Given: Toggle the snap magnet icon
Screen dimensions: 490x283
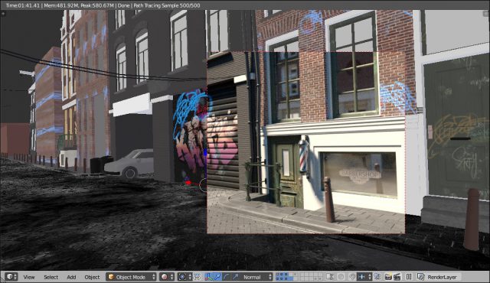Looking at the screenshot, I should 352,277.
